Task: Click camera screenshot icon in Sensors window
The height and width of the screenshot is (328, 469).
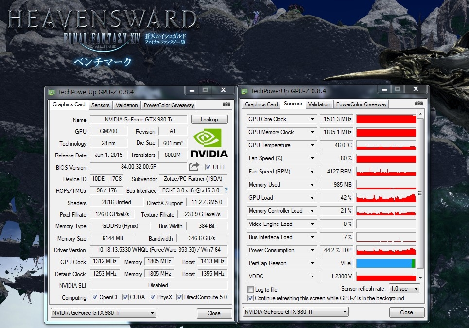Action: (419, 104)
